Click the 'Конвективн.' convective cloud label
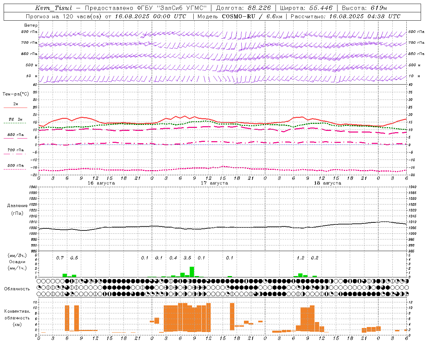Screen dimensions: 426x341 (x=17, y=311)
